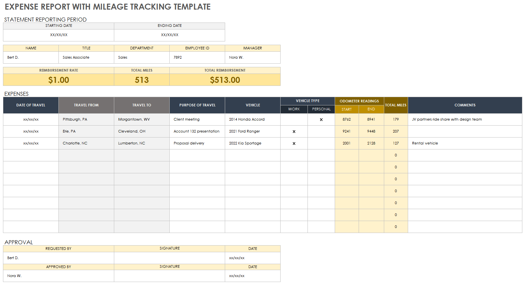Screen dimensions: 525x284
Task: Click the Ending Date value cell
Action: click(169, 35)
